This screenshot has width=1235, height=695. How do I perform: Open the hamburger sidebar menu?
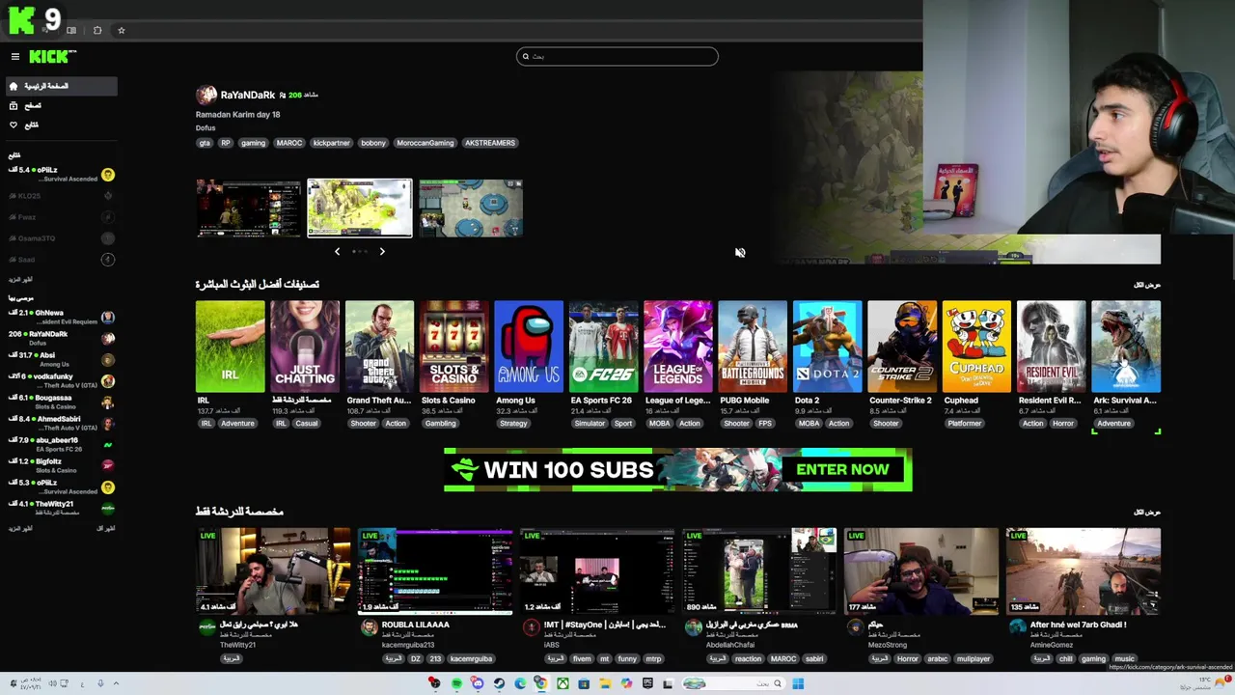tap(14, 57)
